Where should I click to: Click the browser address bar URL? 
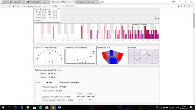(49, 6)
